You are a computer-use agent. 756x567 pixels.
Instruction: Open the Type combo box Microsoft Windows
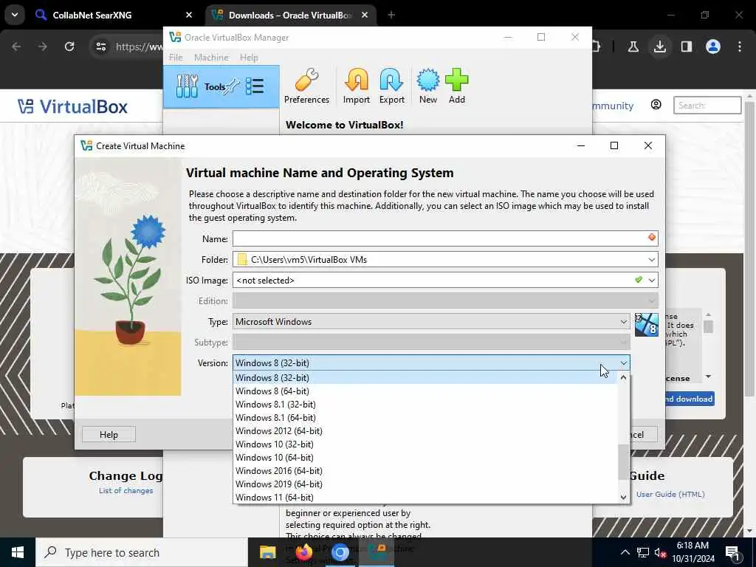click(431, 322)
